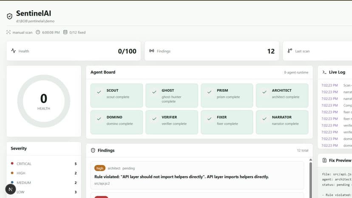Click the first 7:02:23 PM log entry
352x198 pixels.
pos(337,85)
